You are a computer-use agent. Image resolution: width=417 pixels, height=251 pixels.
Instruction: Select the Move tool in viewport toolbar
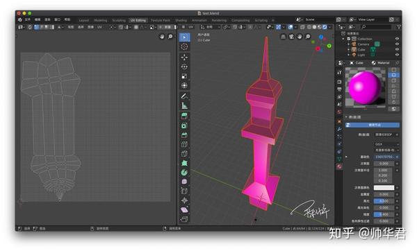tap(184, 58)
